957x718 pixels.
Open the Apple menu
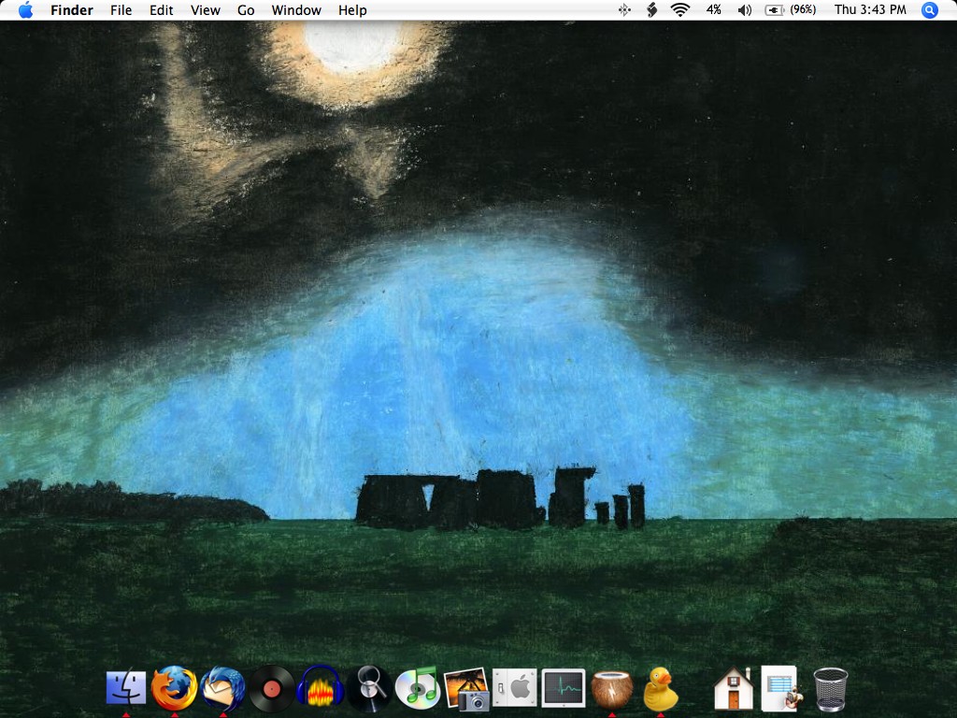pyautogui.click(x=25, y=9)
